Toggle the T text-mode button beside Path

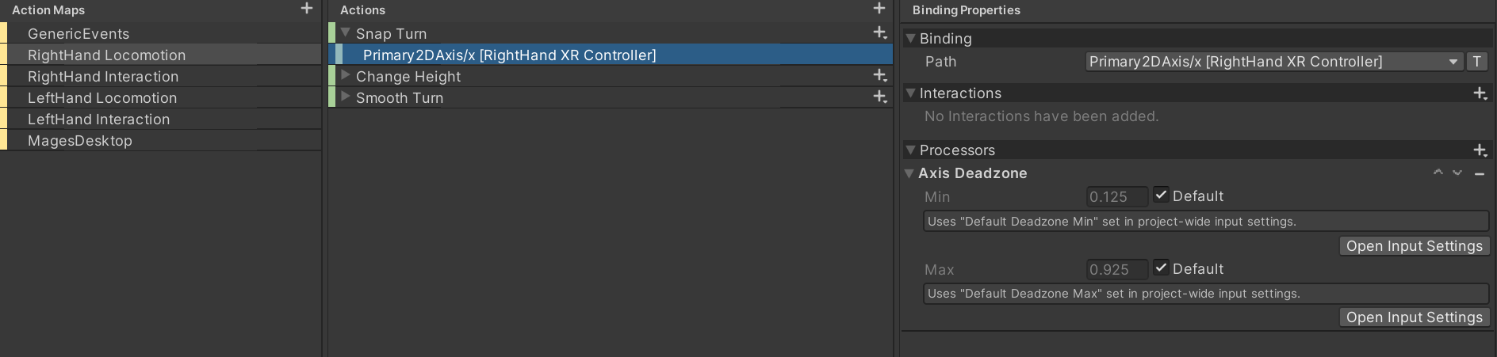pos(1477,62)
